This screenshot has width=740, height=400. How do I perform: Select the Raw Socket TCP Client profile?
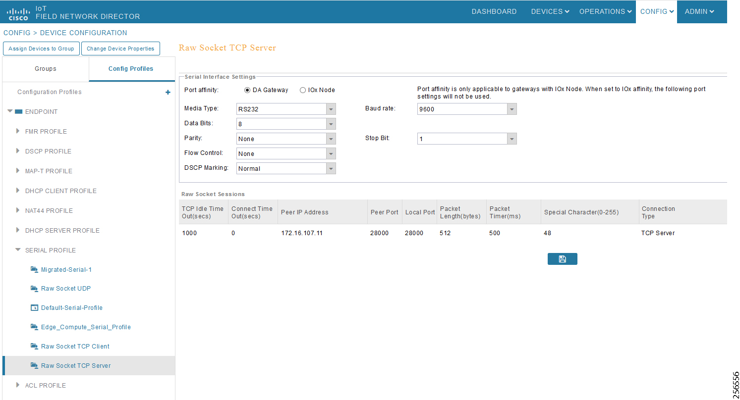tap(75, 347)
